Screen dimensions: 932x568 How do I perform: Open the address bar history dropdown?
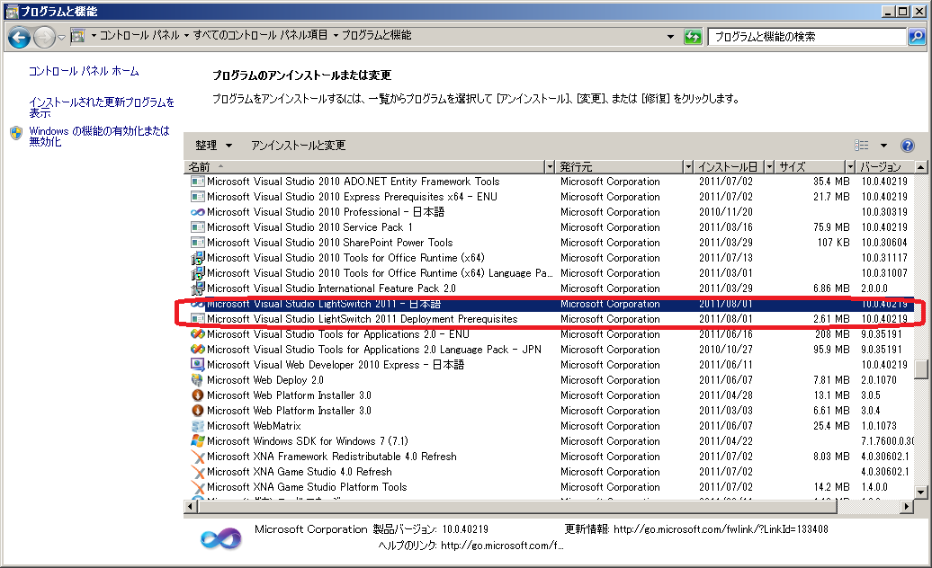click(x=670, y=37)
